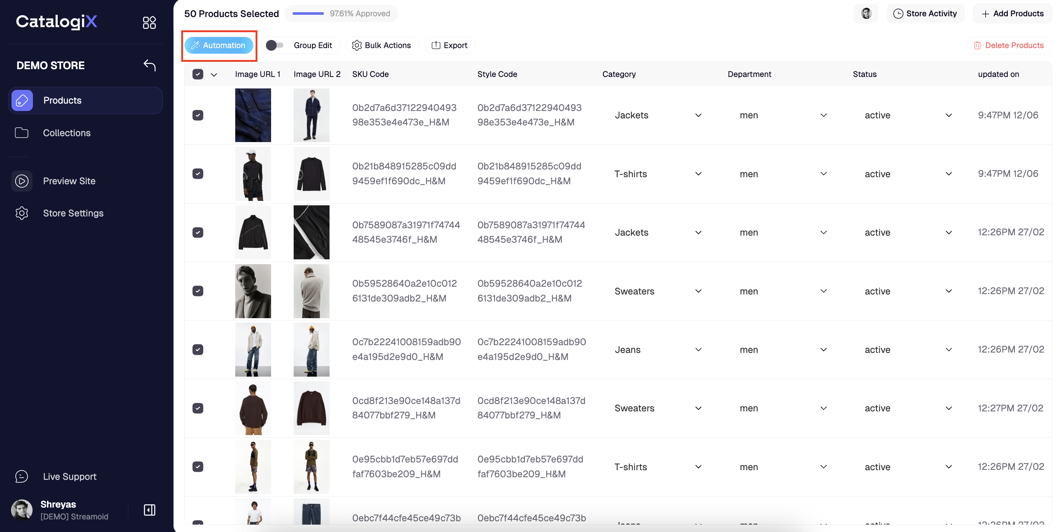1060x532 pixels.
Task: Open the blue denim jacket thumbnail image
Action: pos(253,115)
